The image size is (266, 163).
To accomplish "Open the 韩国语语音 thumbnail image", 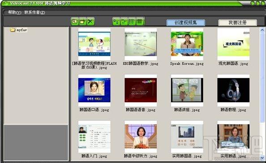I will pos(141,90).
